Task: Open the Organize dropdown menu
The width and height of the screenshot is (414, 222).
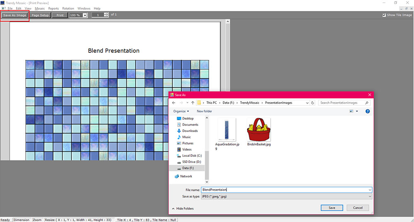Action: (181, 111)
